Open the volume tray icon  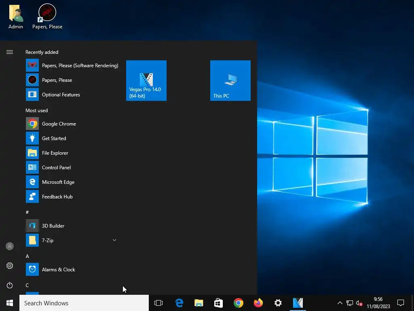[x=359, y=303]
